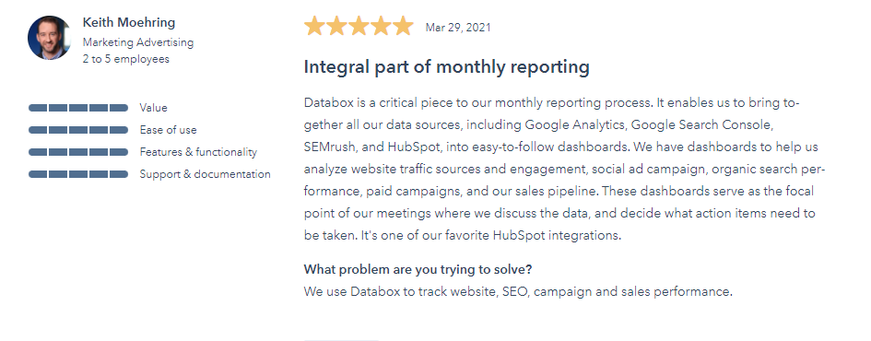Click the review date Mar 29, 2021
Viewport: 871px width, 341px height.
click(458, 28)
